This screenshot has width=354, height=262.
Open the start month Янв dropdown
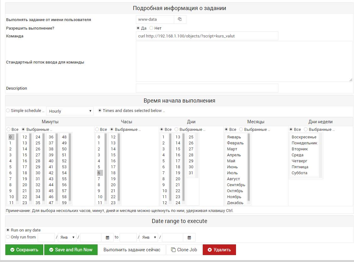click(x=67, y=237)
